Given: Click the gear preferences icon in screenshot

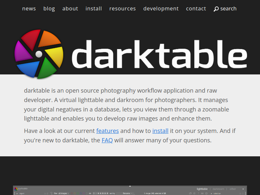Looking at the screenshot, I should click(x=206, y=193).
